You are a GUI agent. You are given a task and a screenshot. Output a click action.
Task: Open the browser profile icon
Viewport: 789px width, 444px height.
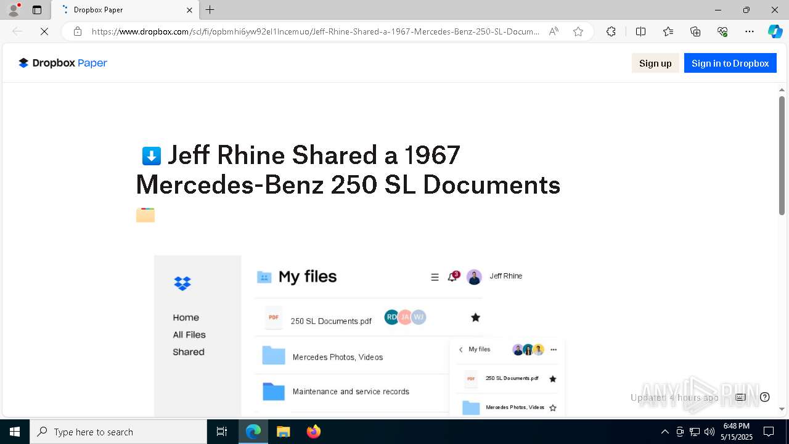pyautogui.click(x=14, y=10)
